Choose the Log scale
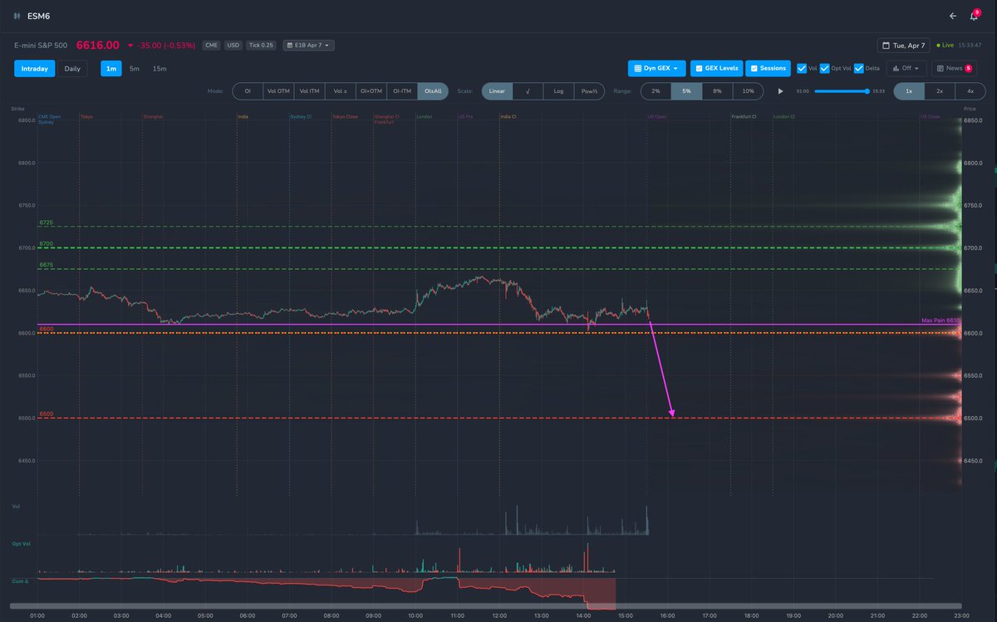This screenshot has width=997, height=622. pyautogui.click(x=558, y=91)
